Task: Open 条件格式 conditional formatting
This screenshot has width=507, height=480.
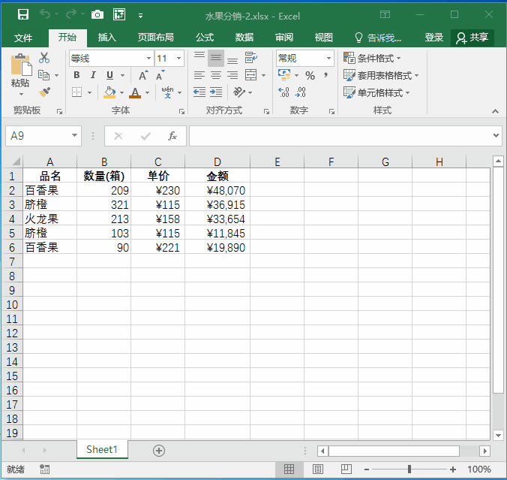Action: click(x=373, y=58)
